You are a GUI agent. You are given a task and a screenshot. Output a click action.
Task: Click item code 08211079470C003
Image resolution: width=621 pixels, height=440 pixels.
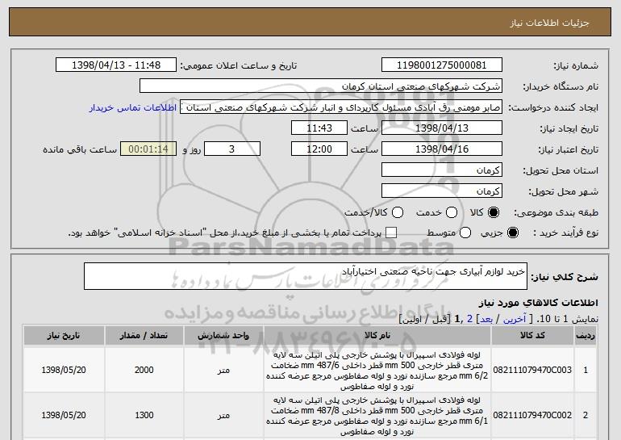click(532, 370)
